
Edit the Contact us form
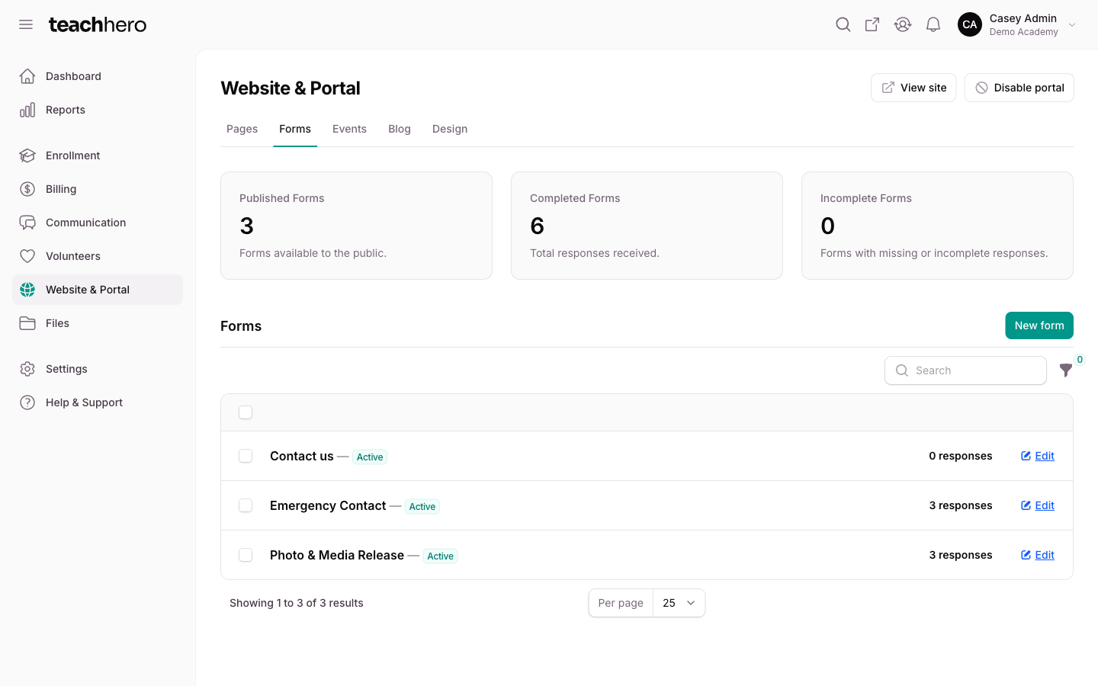pyautogui.click(x=1038, y=456)
